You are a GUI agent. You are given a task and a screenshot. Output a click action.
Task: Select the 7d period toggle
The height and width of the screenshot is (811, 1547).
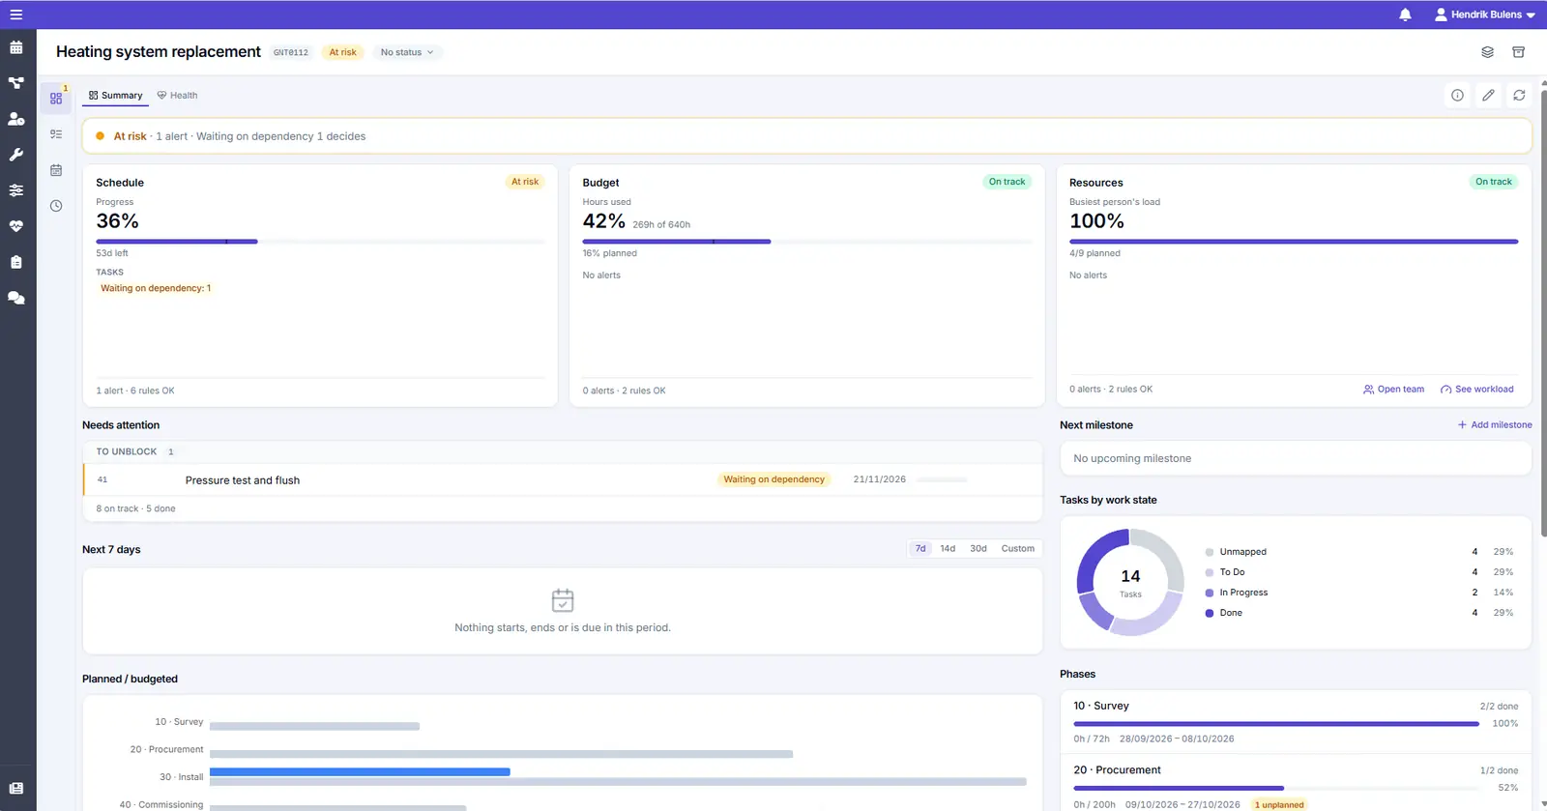[x=920, y=548]
